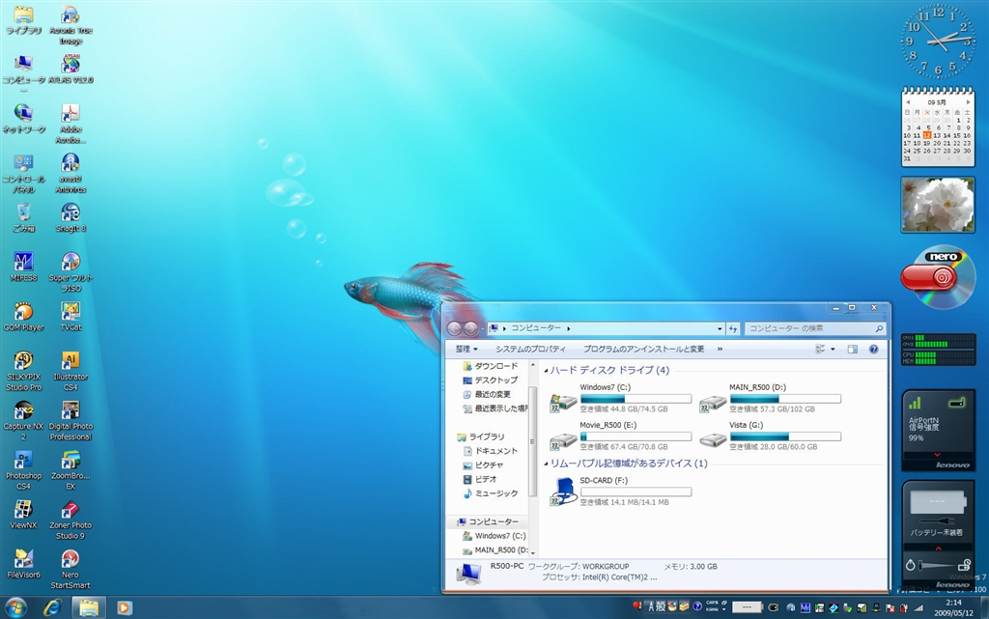This screenshot has height=619, width=989.
Task: Click the Vista (G:) drive capacity bar
Action: pos(784,436)
